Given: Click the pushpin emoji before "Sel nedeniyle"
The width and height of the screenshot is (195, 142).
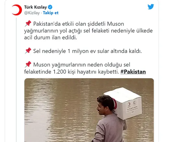Looking at the screenshot, I should tap(28, 51).
